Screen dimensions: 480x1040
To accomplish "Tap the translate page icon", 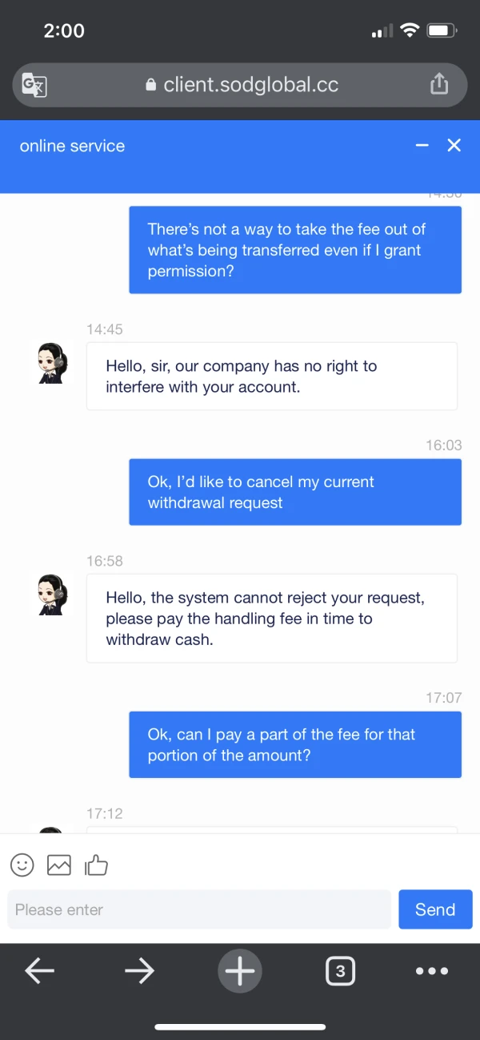I will pos(34,85).
